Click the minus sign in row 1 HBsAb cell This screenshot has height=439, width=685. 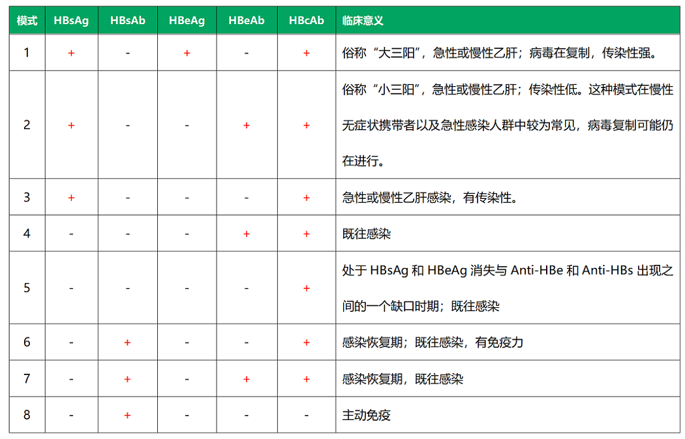tap(127, 52)
